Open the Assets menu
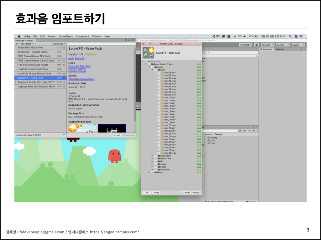The image size is (321, 240). (x=52, y=36)
